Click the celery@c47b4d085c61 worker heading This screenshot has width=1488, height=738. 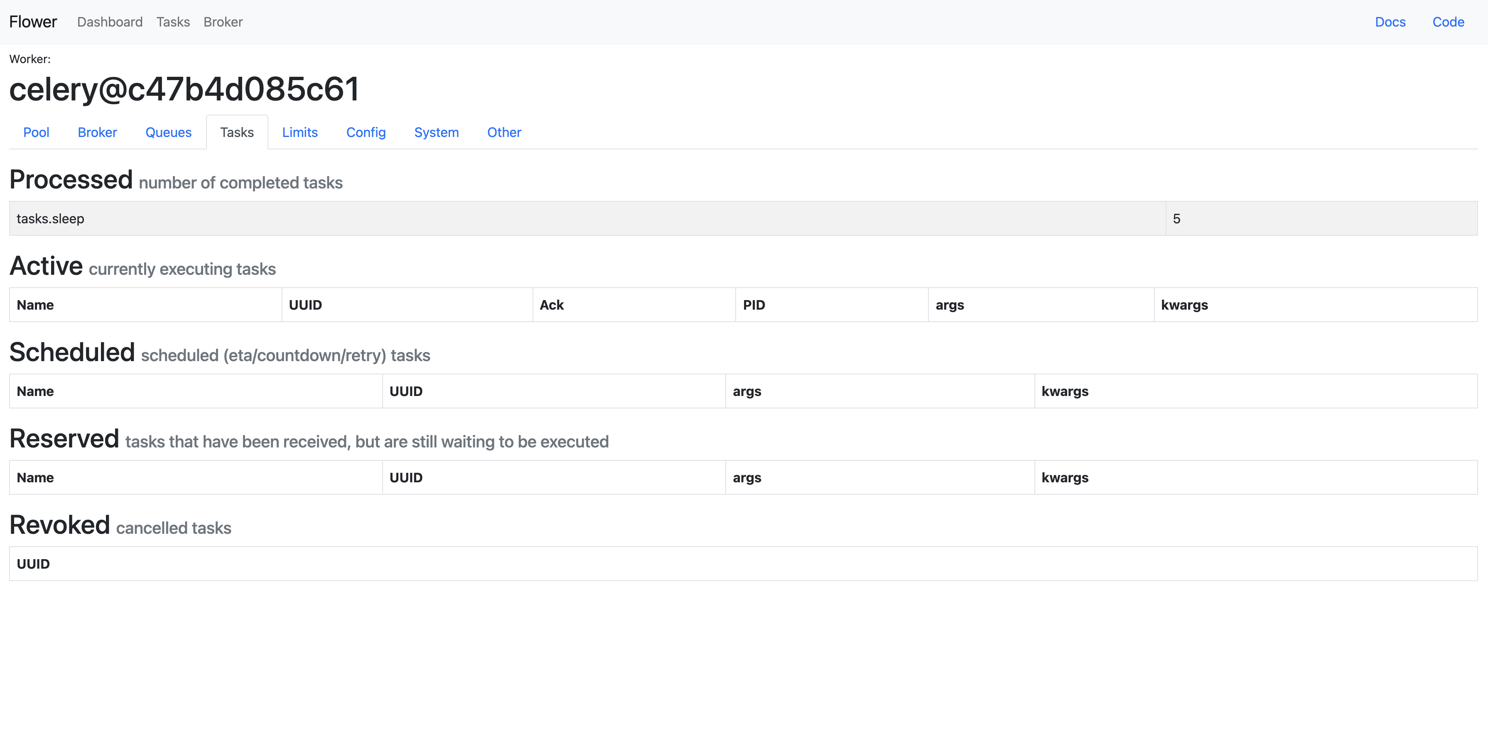click(184, 89)
